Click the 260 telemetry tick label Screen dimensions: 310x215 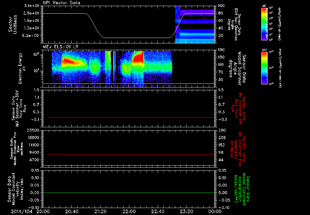222,130
